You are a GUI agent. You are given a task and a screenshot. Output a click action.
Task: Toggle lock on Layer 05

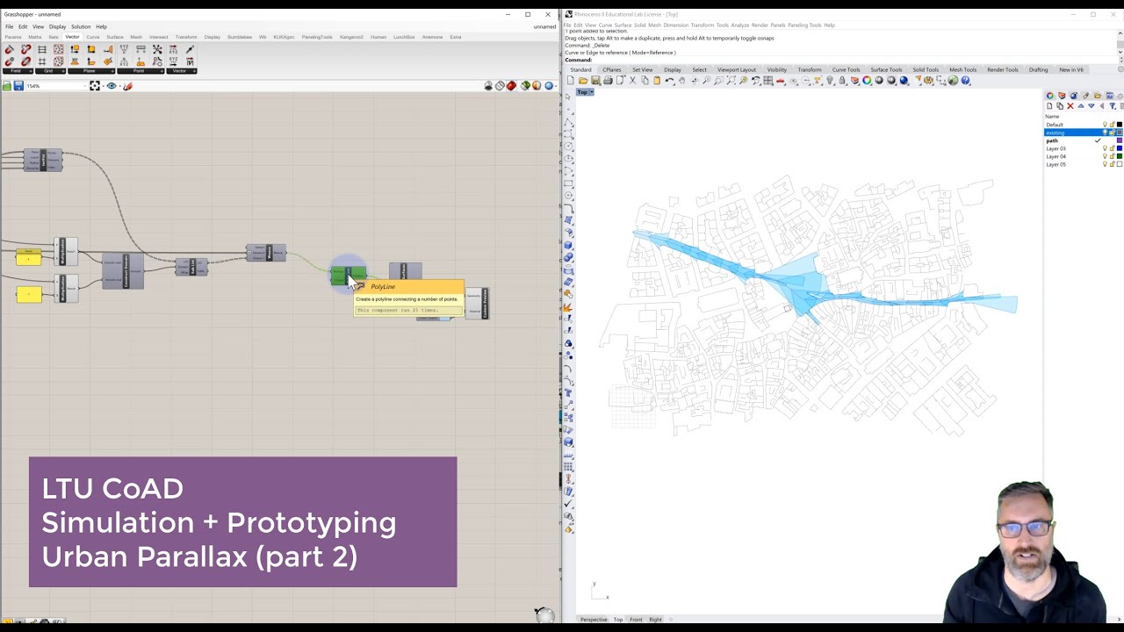1113,164
